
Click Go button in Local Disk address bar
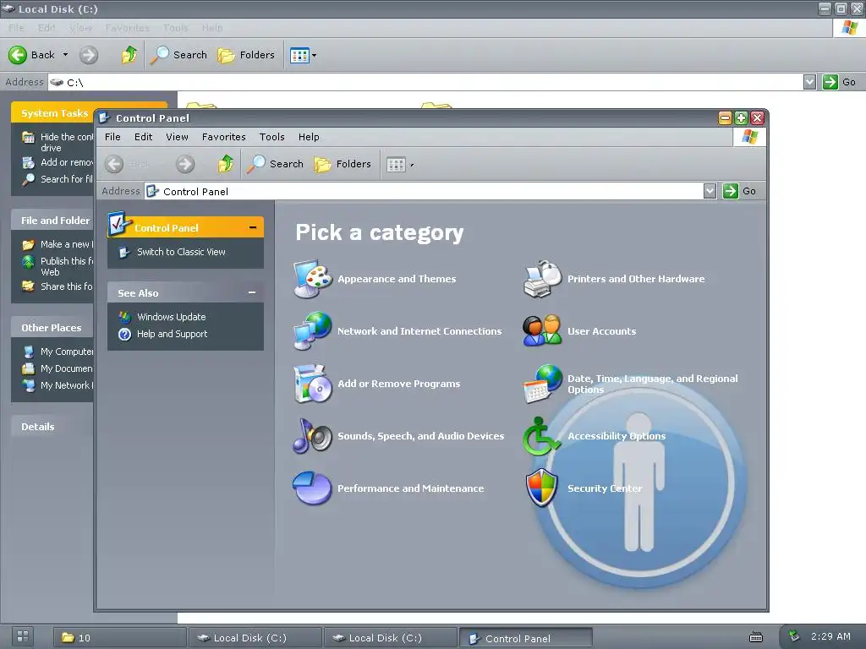click(x=840, y=82)
